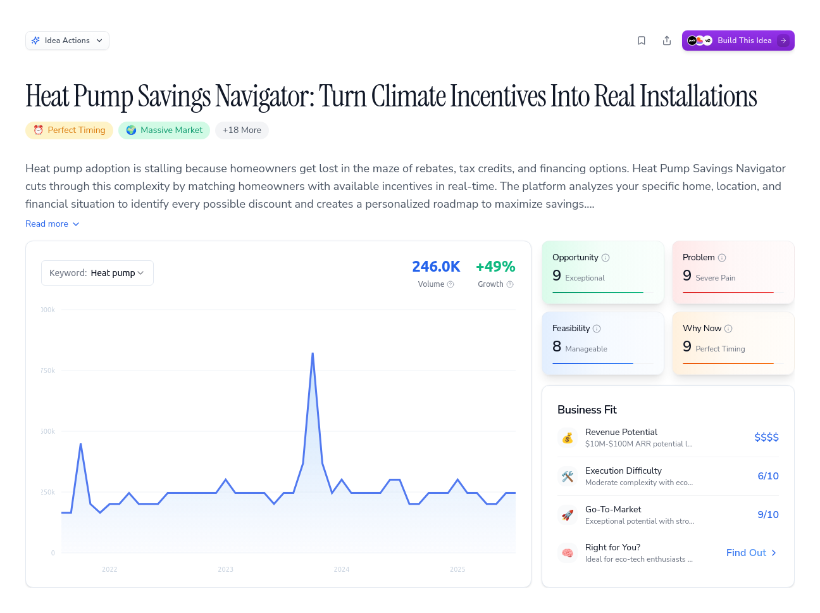This screenshot has width=820, height=613.
Task: Open the Idea Actions dropdown
Action: coord(67,41)
